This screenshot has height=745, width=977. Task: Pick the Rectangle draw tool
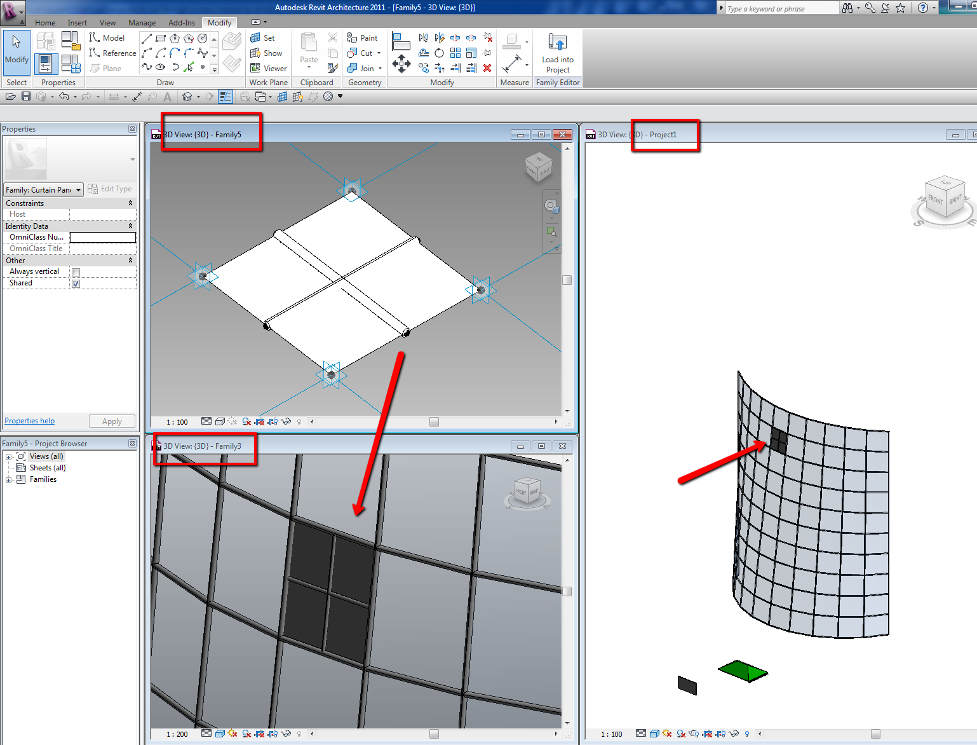[161, 38]
